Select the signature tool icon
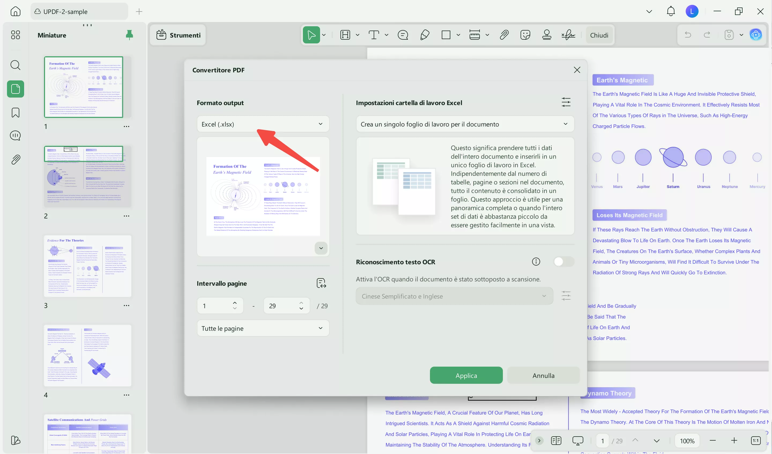This screenshot has width=772, height=454. click(x=568, y=35)
